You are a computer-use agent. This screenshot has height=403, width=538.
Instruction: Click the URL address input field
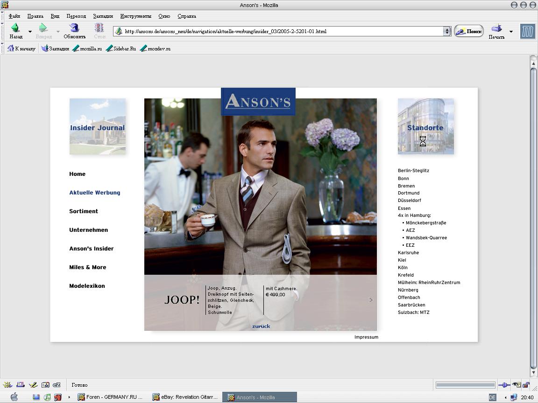tap(283, 31)
